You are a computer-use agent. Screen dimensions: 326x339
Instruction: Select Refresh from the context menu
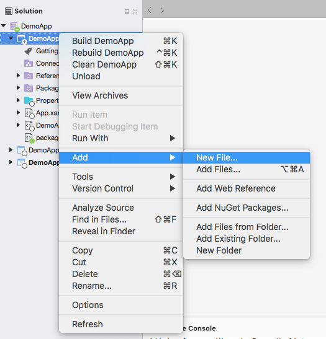121,324
